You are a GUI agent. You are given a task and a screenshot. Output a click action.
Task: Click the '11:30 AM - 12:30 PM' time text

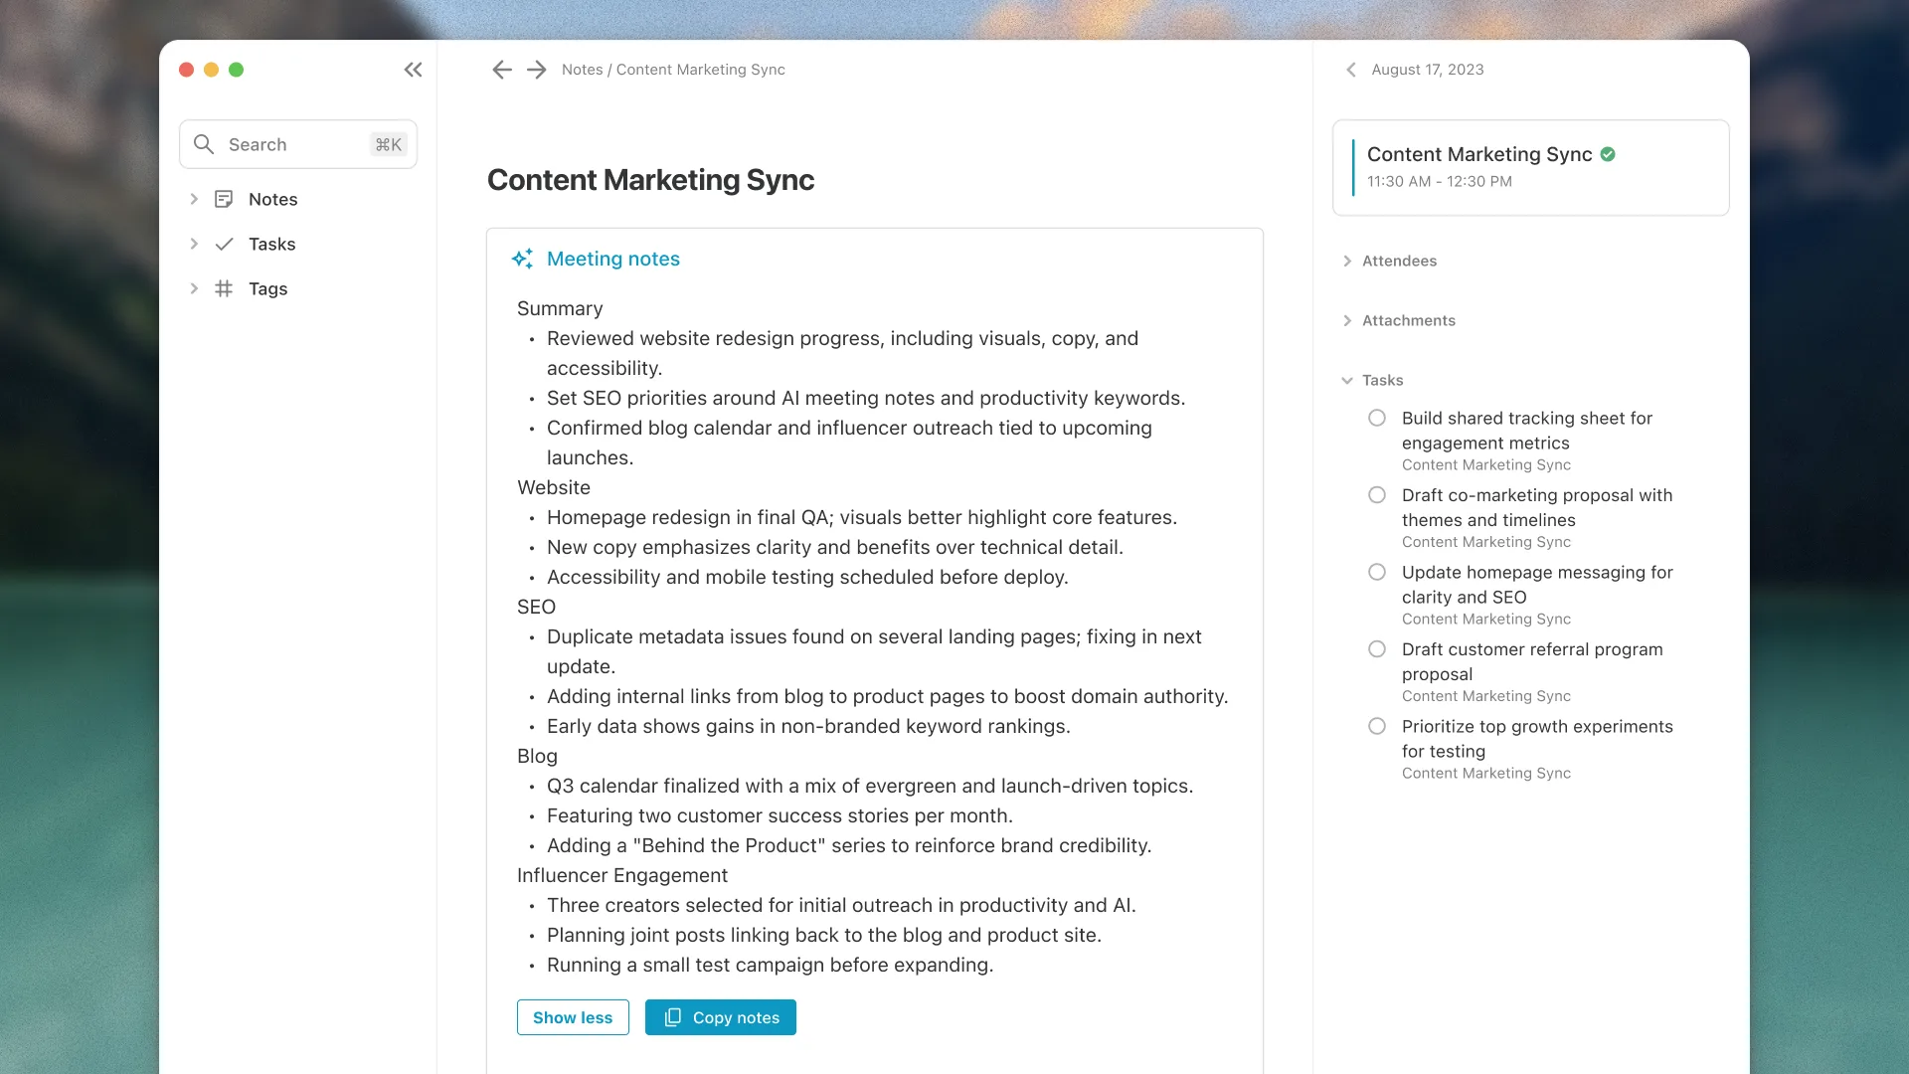pos(1439,181)
